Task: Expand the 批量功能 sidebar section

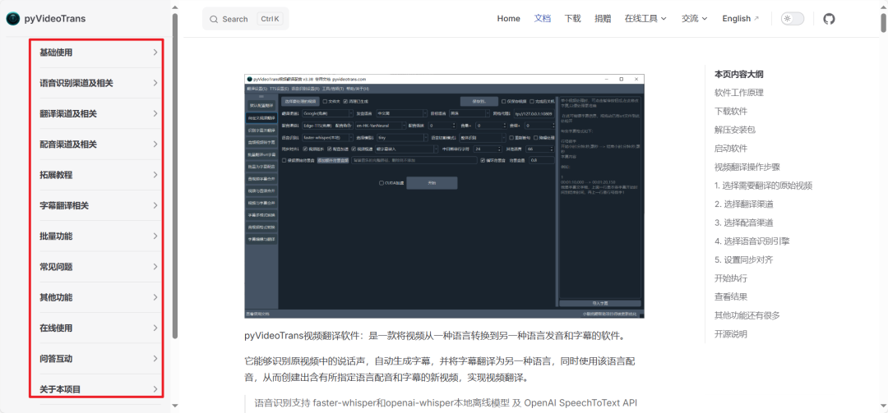Action: [x=99, y=236]
